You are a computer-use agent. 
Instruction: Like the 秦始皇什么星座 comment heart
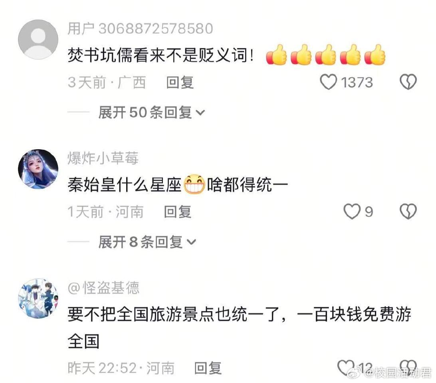pyautogui.click(x=352, y=211)
